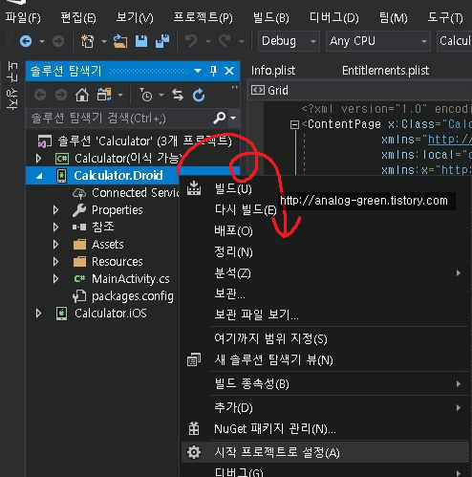Click the new solution explorer view icon
Screen dimensions: 472x477
pos(194,359)
